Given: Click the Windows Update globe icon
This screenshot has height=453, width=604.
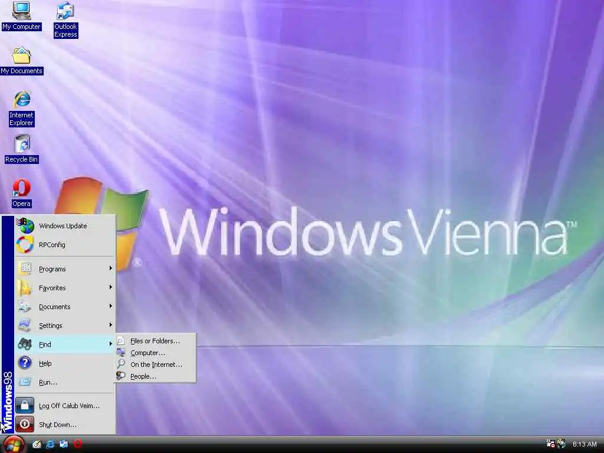Looking at the screenshot, I should (x=25, y=226).
